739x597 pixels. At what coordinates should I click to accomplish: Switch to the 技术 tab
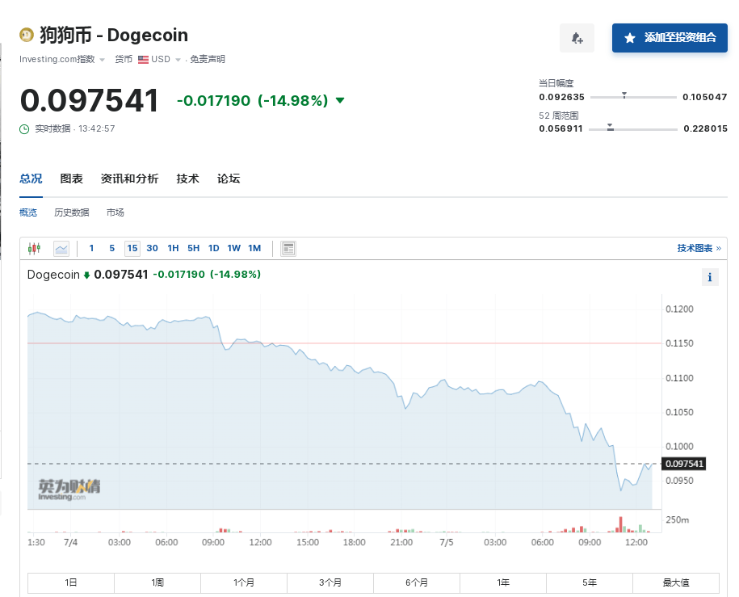click(187, 179)
